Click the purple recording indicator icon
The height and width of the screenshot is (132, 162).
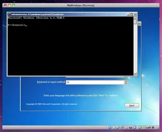pos(135,127)
